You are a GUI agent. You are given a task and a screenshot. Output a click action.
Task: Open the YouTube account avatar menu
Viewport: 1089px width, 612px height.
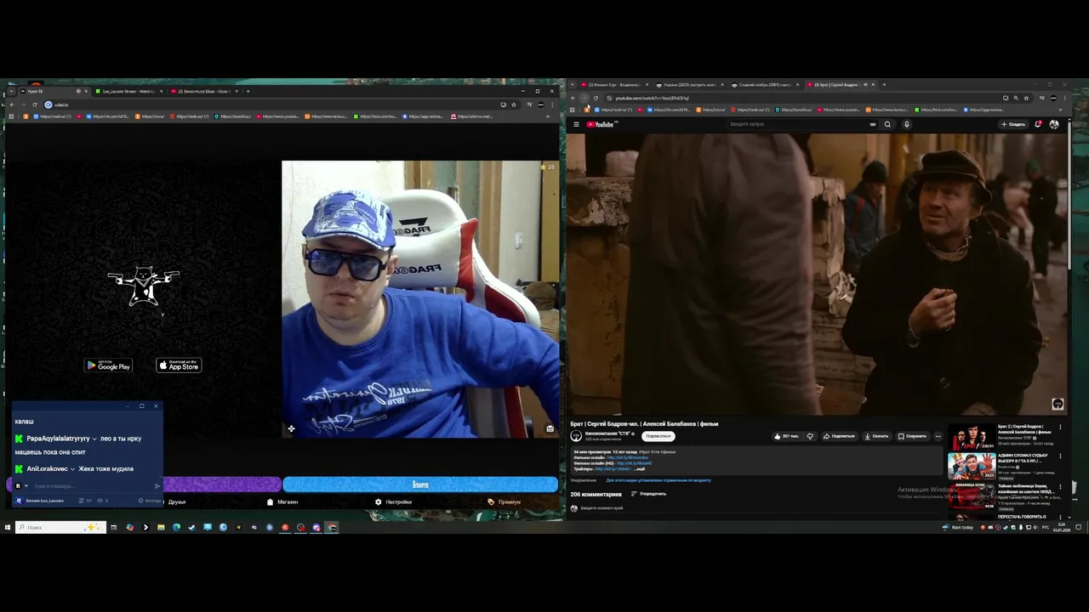pyautogui.click(x=1054, y=124)
